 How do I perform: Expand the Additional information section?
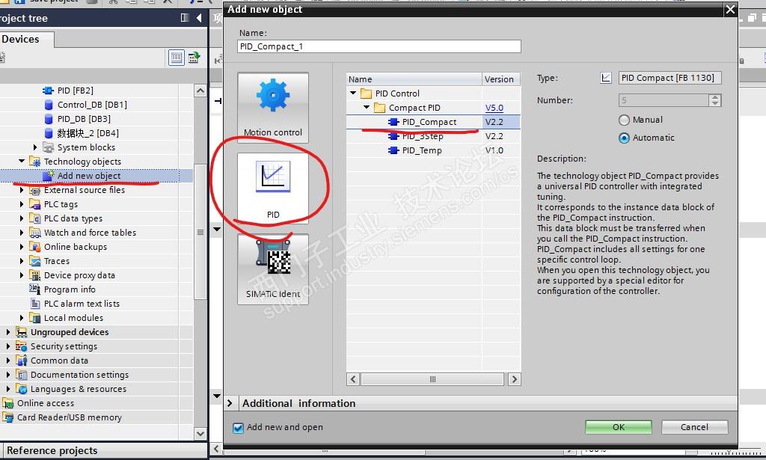pyautogui.click(x=230, y=403)
